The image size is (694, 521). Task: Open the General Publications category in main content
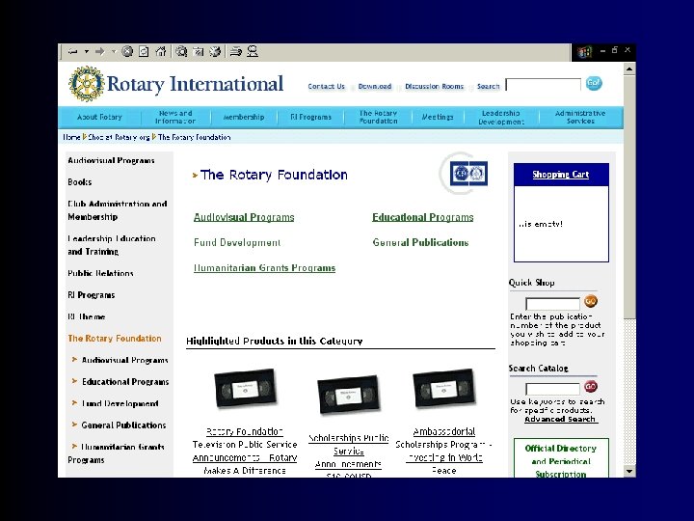420,242
